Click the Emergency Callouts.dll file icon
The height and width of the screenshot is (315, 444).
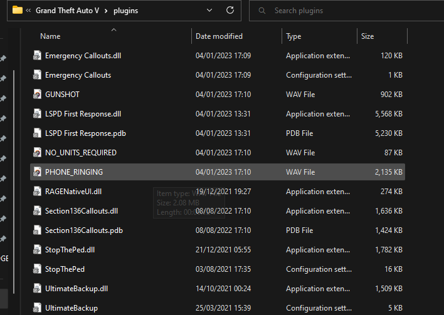37,56
